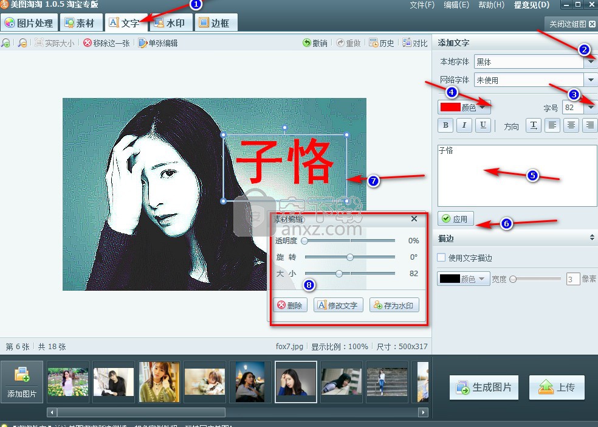Toggle underline U formatting
This screenshot has width=598, height=427.
point(483,125)
